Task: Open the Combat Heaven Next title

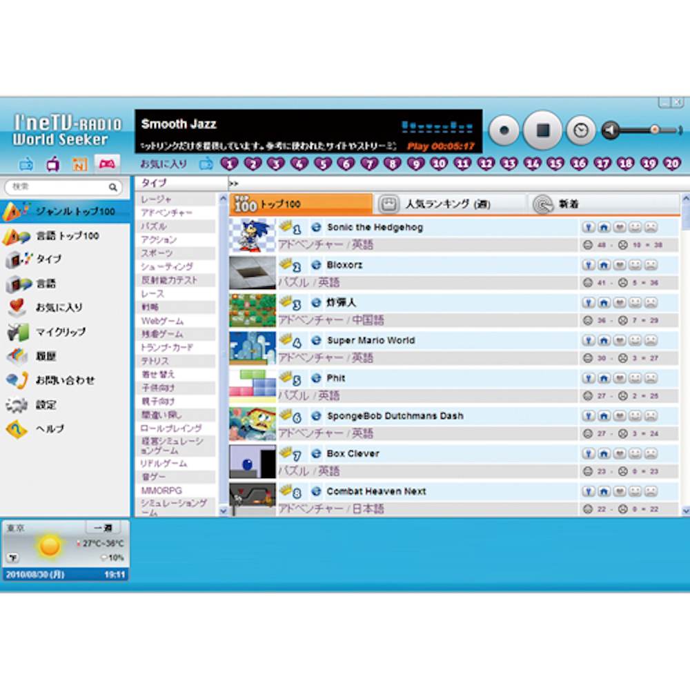Action: 376,491
